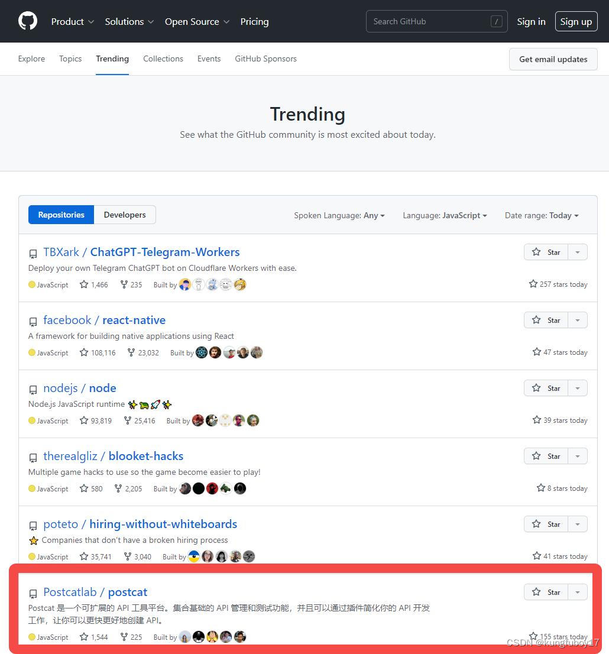
Task: Star the react-native repository
Action: (546, 320)
